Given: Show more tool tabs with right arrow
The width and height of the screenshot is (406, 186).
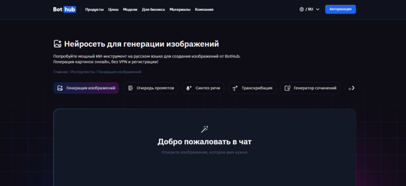Looking at the screenshot, I should (x=353, y=88).
